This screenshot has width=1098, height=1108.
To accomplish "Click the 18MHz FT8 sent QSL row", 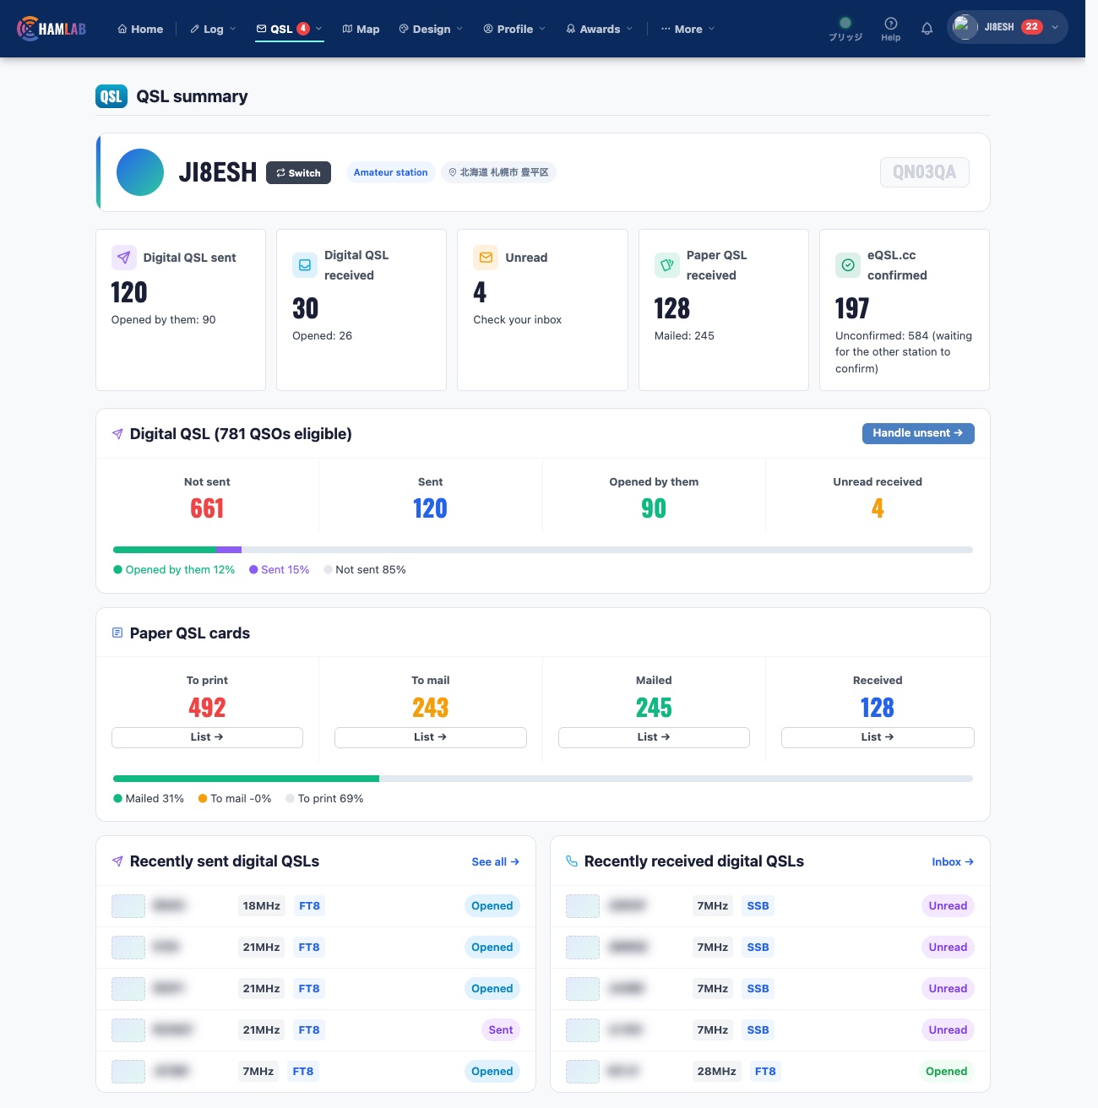I will [316, 906].
